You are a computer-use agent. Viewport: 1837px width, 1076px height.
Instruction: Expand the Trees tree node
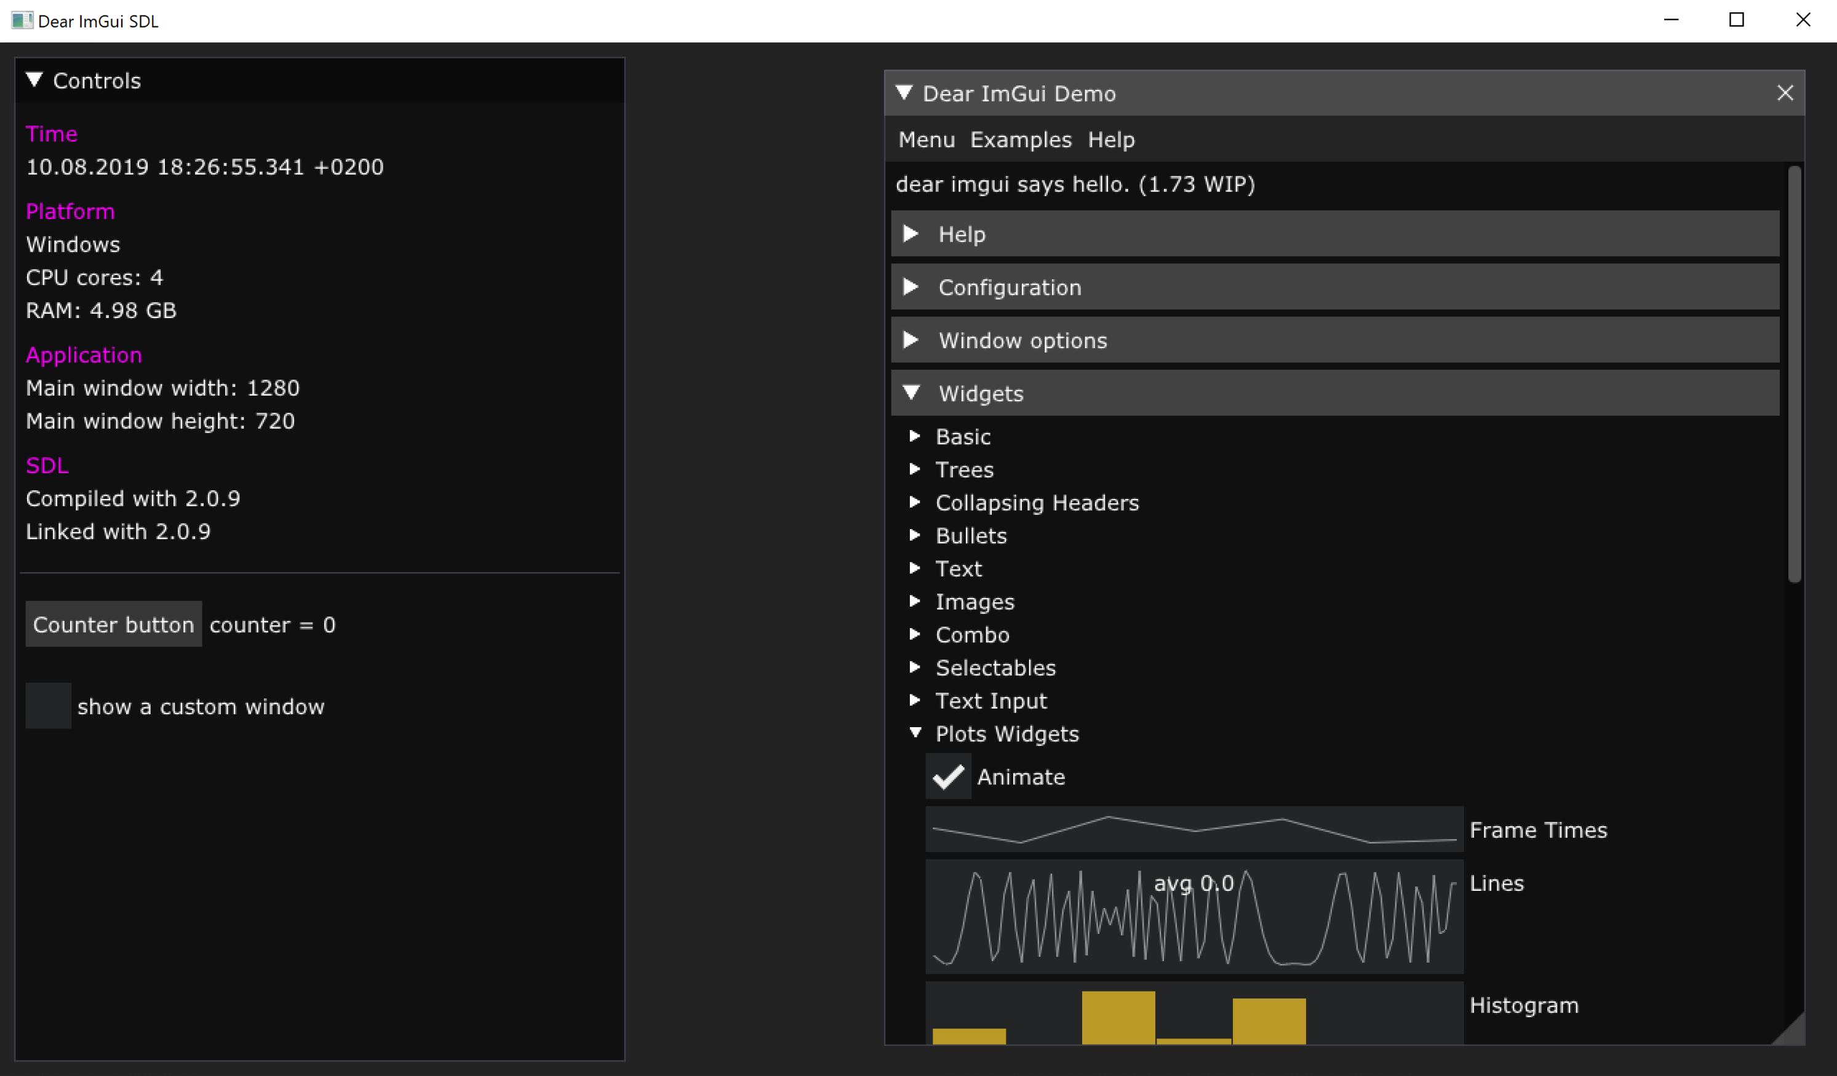(x=915, y=469)
